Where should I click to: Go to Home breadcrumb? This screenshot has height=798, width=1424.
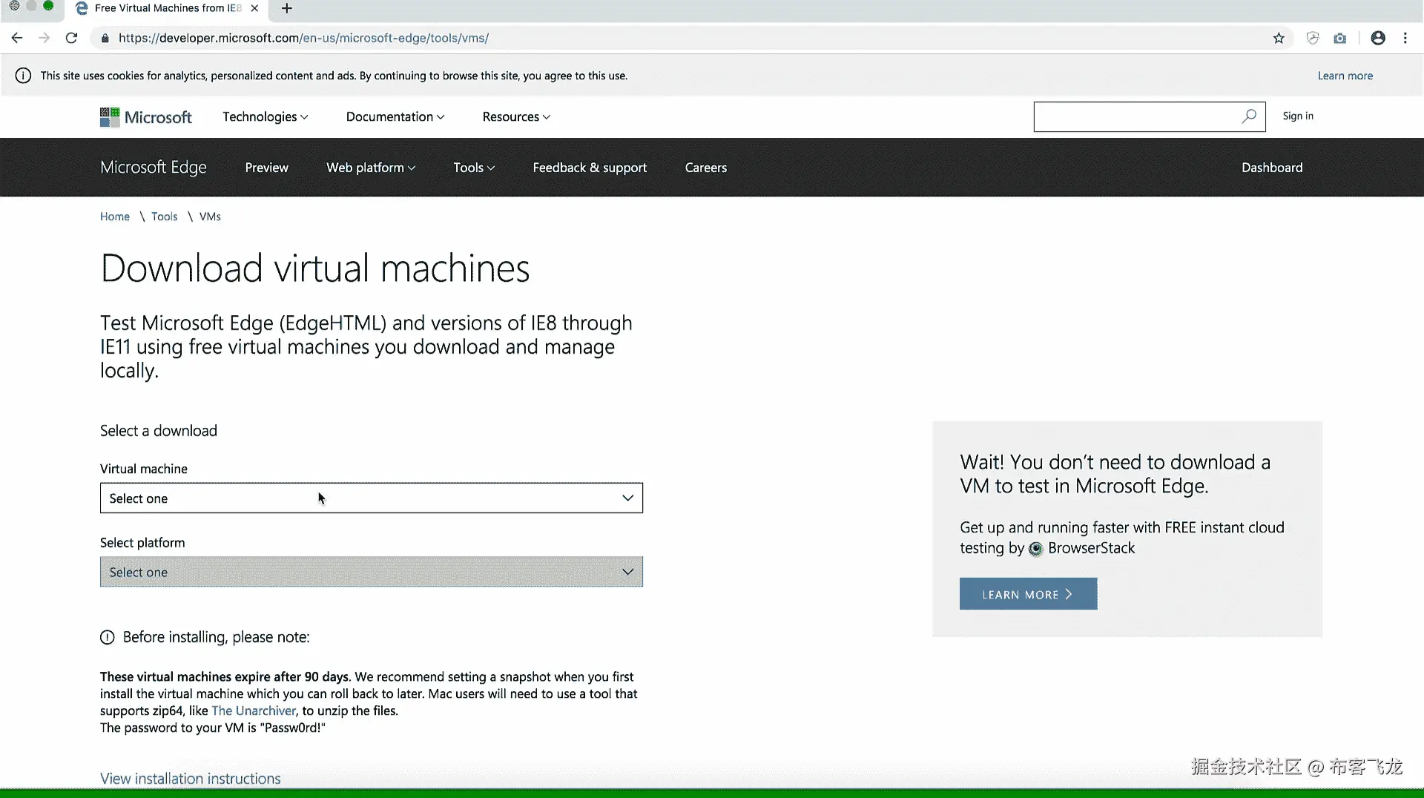115,217
